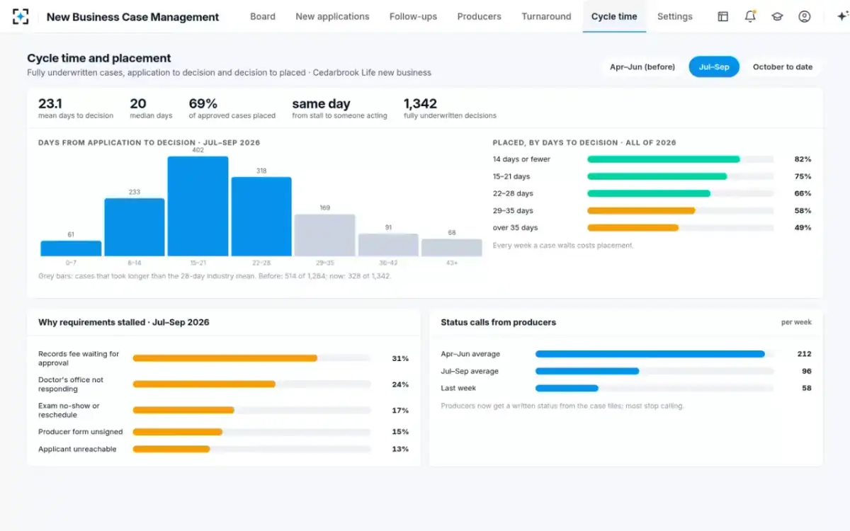Screen dimensions: 850x531
Task: Select the Cycle time tab
Action: point(614,16)
